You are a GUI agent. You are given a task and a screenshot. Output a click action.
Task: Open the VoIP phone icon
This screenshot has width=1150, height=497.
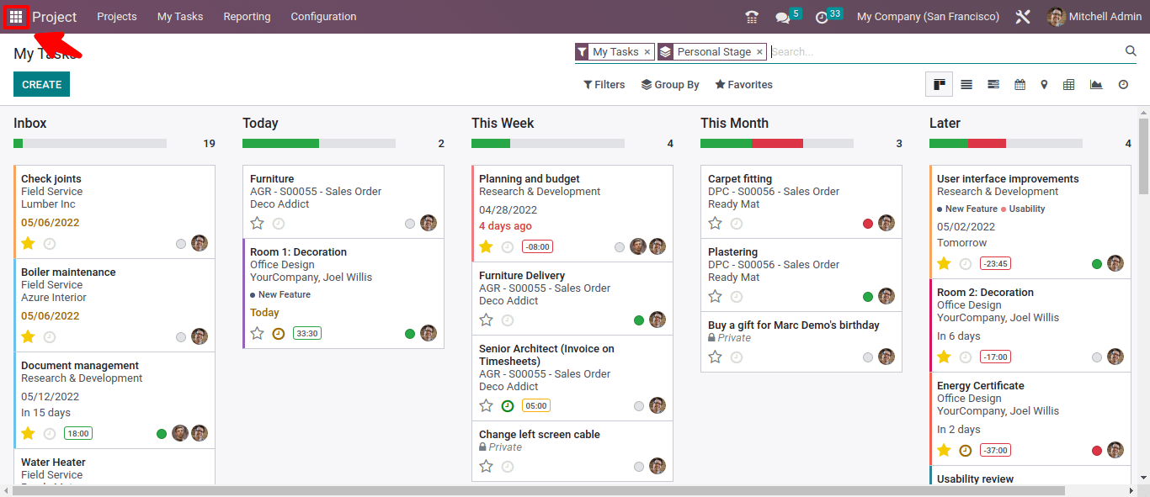coord(752,17)
